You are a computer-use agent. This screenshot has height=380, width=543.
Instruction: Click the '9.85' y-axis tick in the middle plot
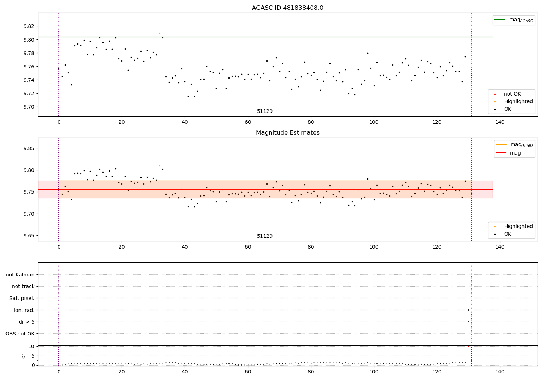click(29, 148)
